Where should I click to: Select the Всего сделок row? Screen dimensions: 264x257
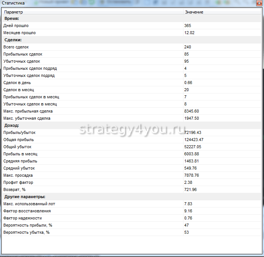[x=16, y=47]
